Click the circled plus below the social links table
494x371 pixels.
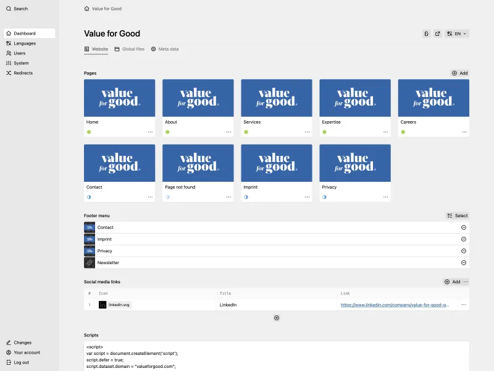(x=276, y=318)
